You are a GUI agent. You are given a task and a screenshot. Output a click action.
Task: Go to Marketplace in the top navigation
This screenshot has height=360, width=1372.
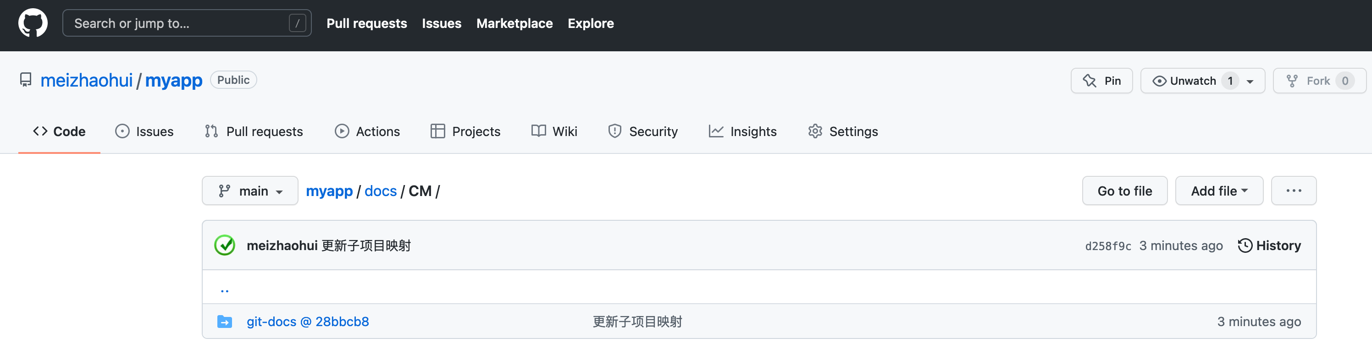coord(514,23)
